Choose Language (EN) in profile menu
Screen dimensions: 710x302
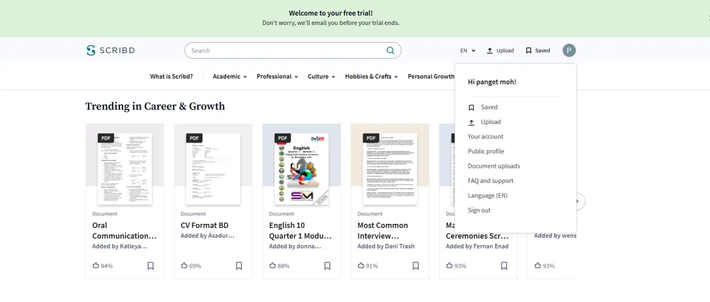coord(488,196)
